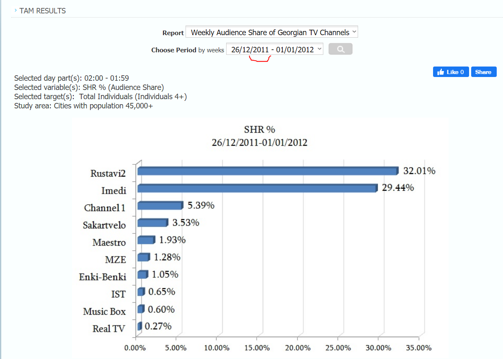Click the '20.00%' x-axis tick label
Image resolution: width=503 pixels, height=359 pixels.
(x=297, y=348)
